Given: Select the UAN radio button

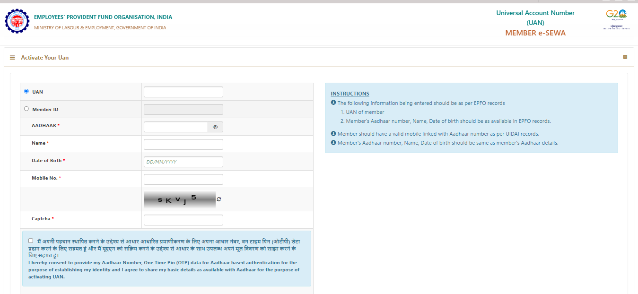Looking at the screenshot, I should pos(26,91).
